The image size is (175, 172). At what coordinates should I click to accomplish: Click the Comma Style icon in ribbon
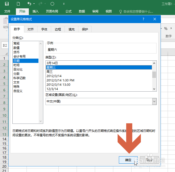coord(171,29)
